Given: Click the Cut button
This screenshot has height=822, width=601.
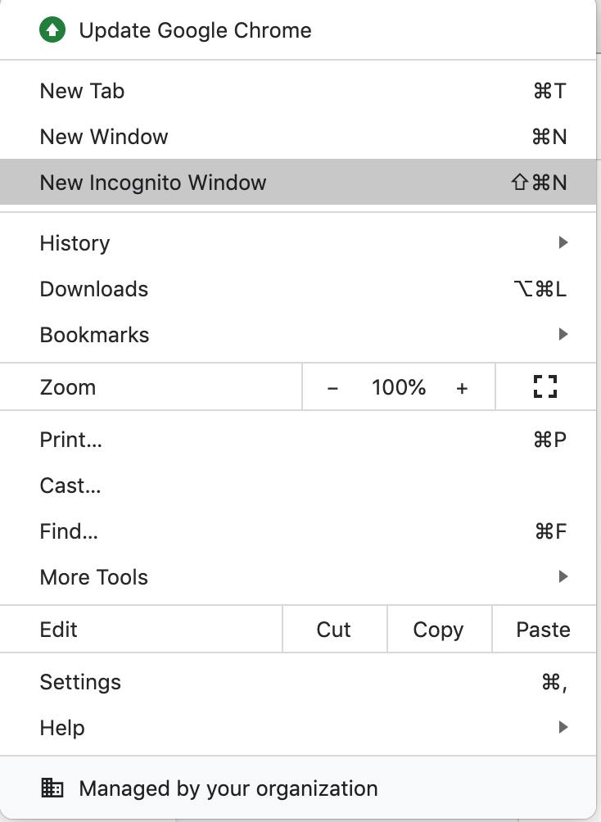Looking at the screenshot, I should coord(334,630).
